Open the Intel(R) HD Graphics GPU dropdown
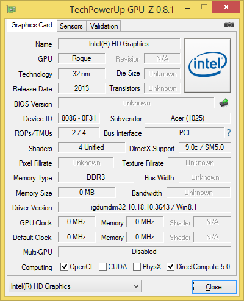Viewport: 244px width, 301px height. click(x=75, y=286)
